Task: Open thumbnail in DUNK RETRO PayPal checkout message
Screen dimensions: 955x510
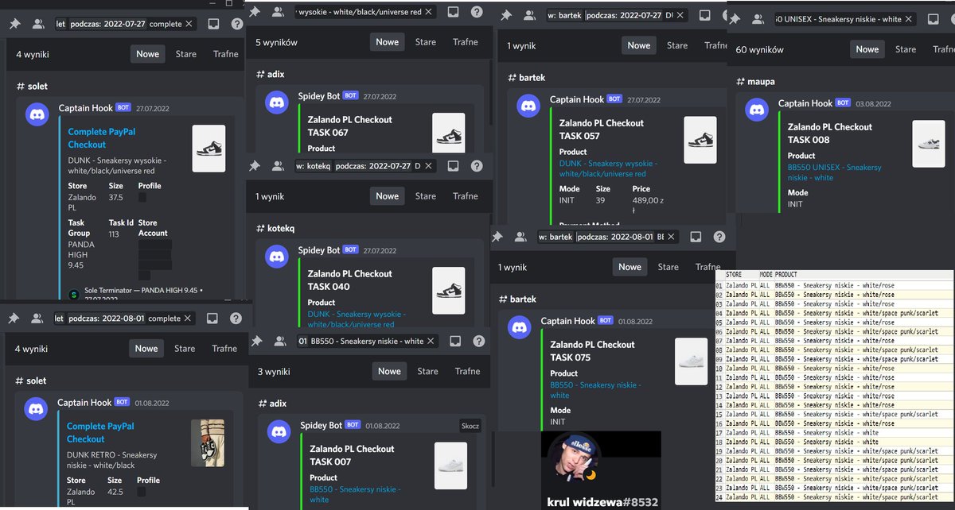Action: pyautogui.click(x=207, y=442)
